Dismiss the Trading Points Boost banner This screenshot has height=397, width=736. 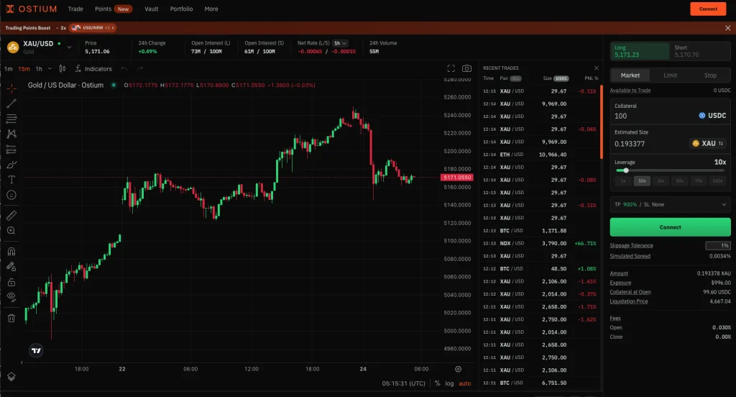(x=727, y=28)
